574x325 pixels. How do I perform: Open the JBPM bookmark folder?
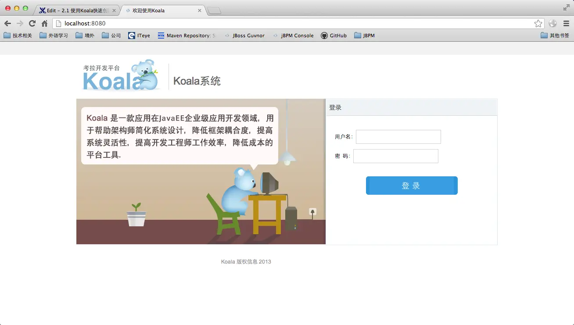click(364, 36)
